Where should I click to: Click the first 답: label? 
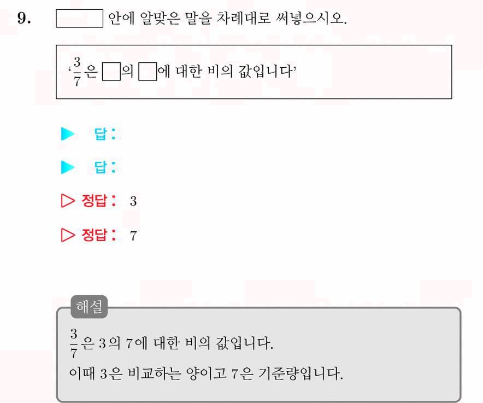[105, 134]
